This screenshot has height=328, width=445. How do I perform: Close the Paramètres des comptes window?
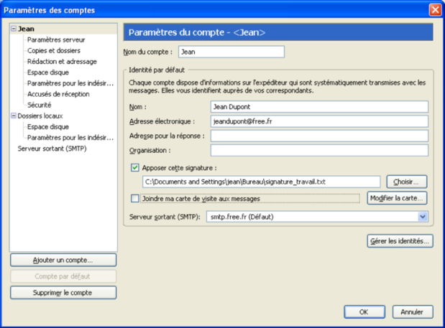tap(435, 9)
